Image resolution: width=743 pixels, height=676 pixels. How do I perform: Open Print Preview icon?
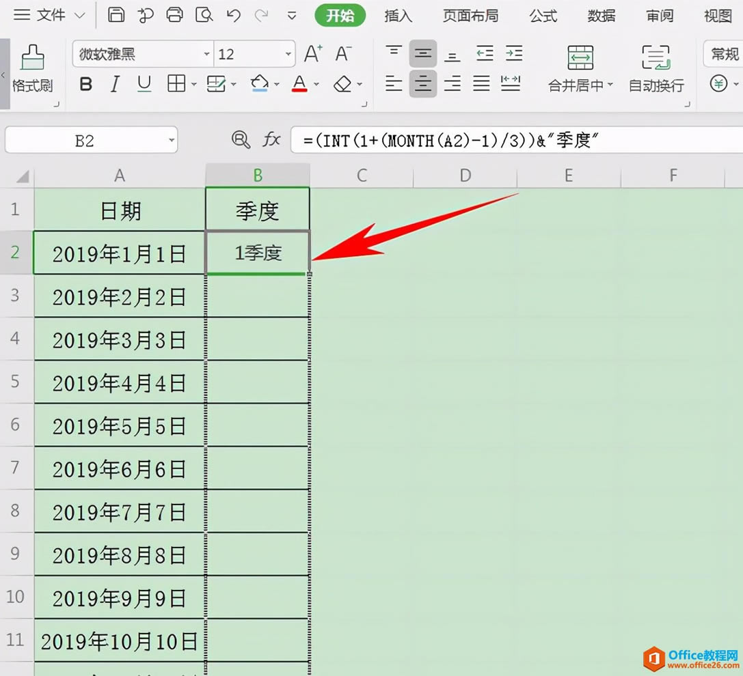[204, 15]
